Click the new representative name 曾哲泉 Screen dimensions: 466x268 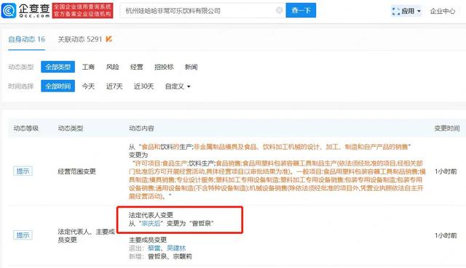click(x=202, y=223)
